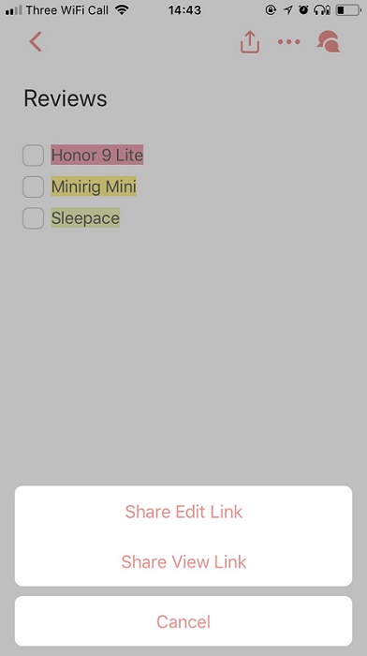Open the three-dots more options menu
Viewport: 367px width, 656px height.
point(289,42)
